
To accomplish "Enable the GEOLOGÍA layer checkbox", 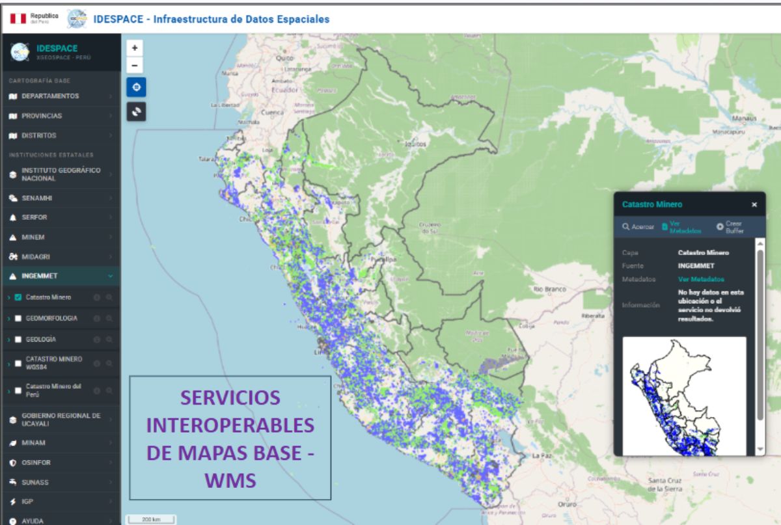I will point(18,340).
